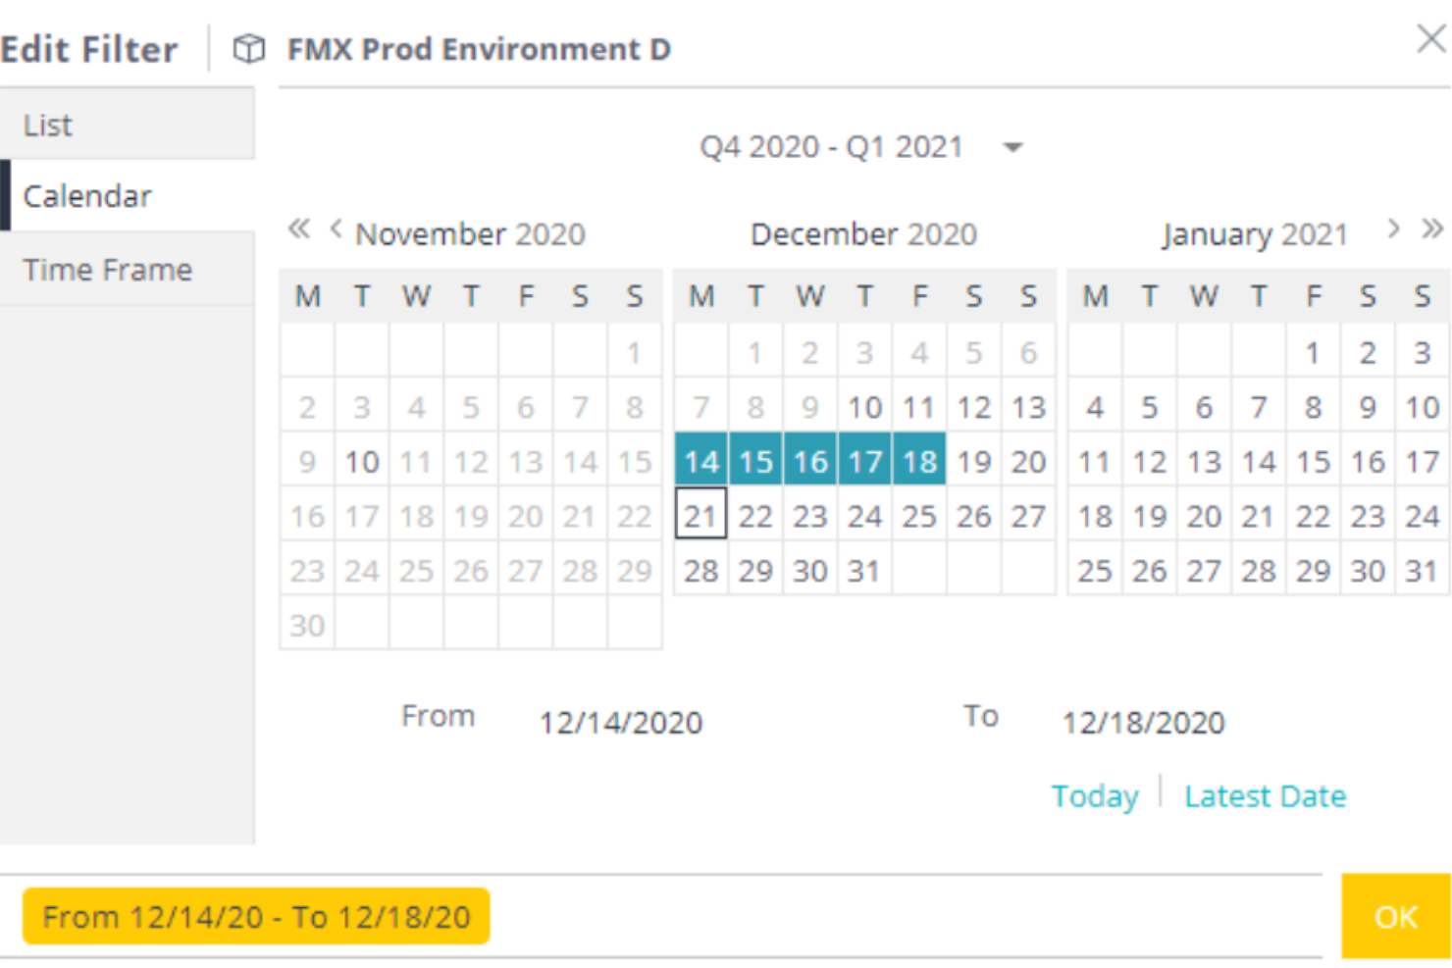Image resolution: width=1452 pixels, height=968 pixels.
Task: Confirm the filter with the OK button
Action: pos(1396,916)
